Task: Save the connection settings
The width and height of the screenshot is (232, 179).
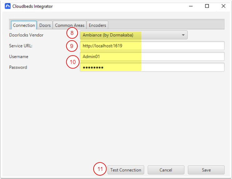Action: (206, 170)
